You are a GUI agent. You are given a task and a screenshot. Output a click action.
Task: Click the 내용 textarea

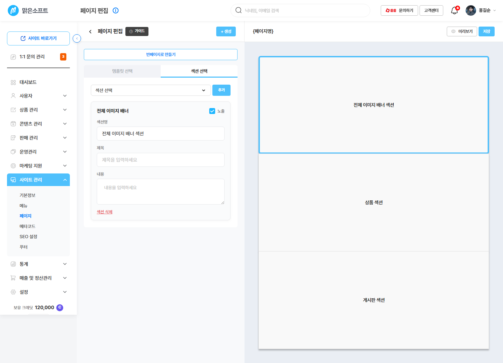[x=161, y=192]
